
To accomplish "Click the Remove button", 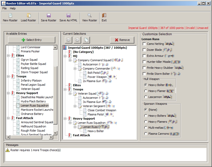I will (x=122, y=40).
